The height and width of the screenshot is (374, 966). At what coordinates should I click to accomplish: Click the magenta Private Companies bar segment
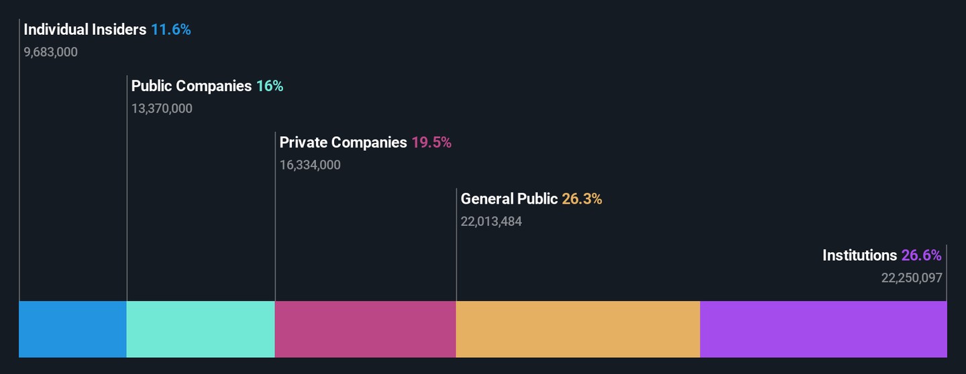point(365,329)
